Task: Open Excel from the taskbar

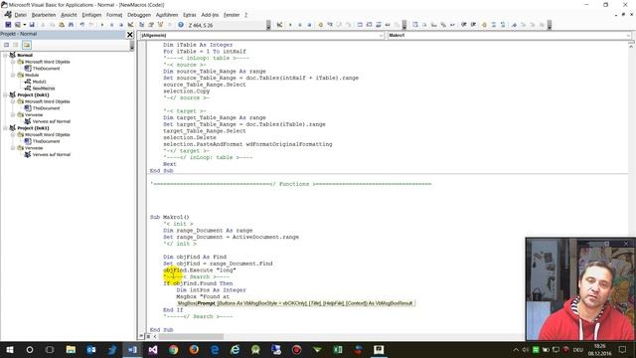Action: [x=338, y=349]
